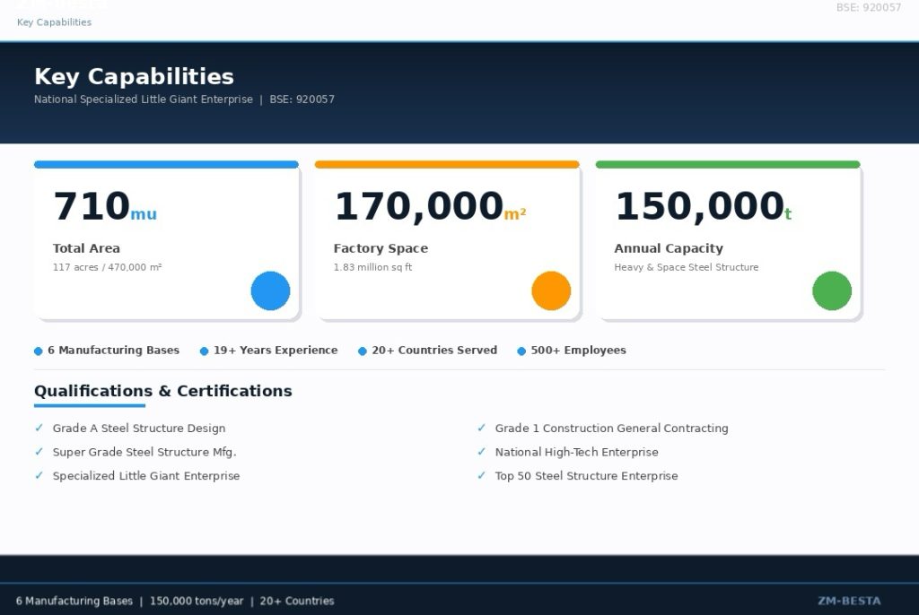Screen dimensions: 919x615
Task: Click the orange top bar of Factory Space card
Action: [447, 165]
